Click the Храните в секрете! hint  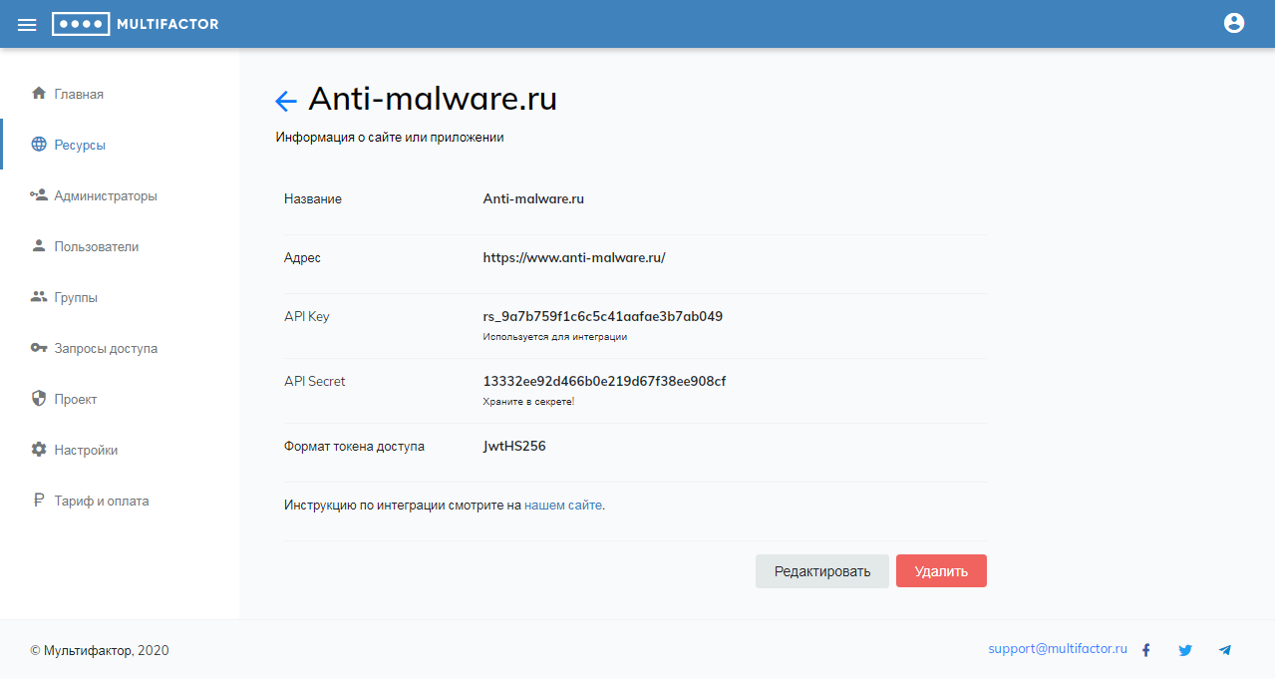[528, 402]
